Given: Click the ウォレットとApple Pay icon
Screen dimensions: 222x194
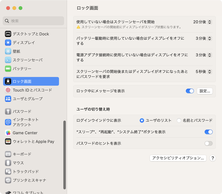Looking at the screenshot, I should point(8,142).
